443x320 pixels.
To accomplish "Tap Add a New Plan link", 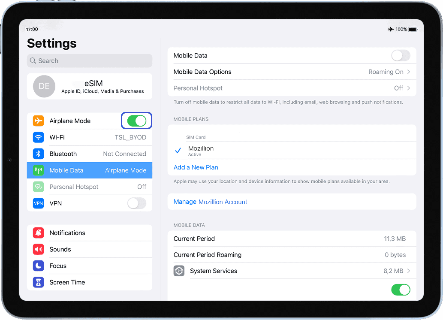I will [196, 167].
